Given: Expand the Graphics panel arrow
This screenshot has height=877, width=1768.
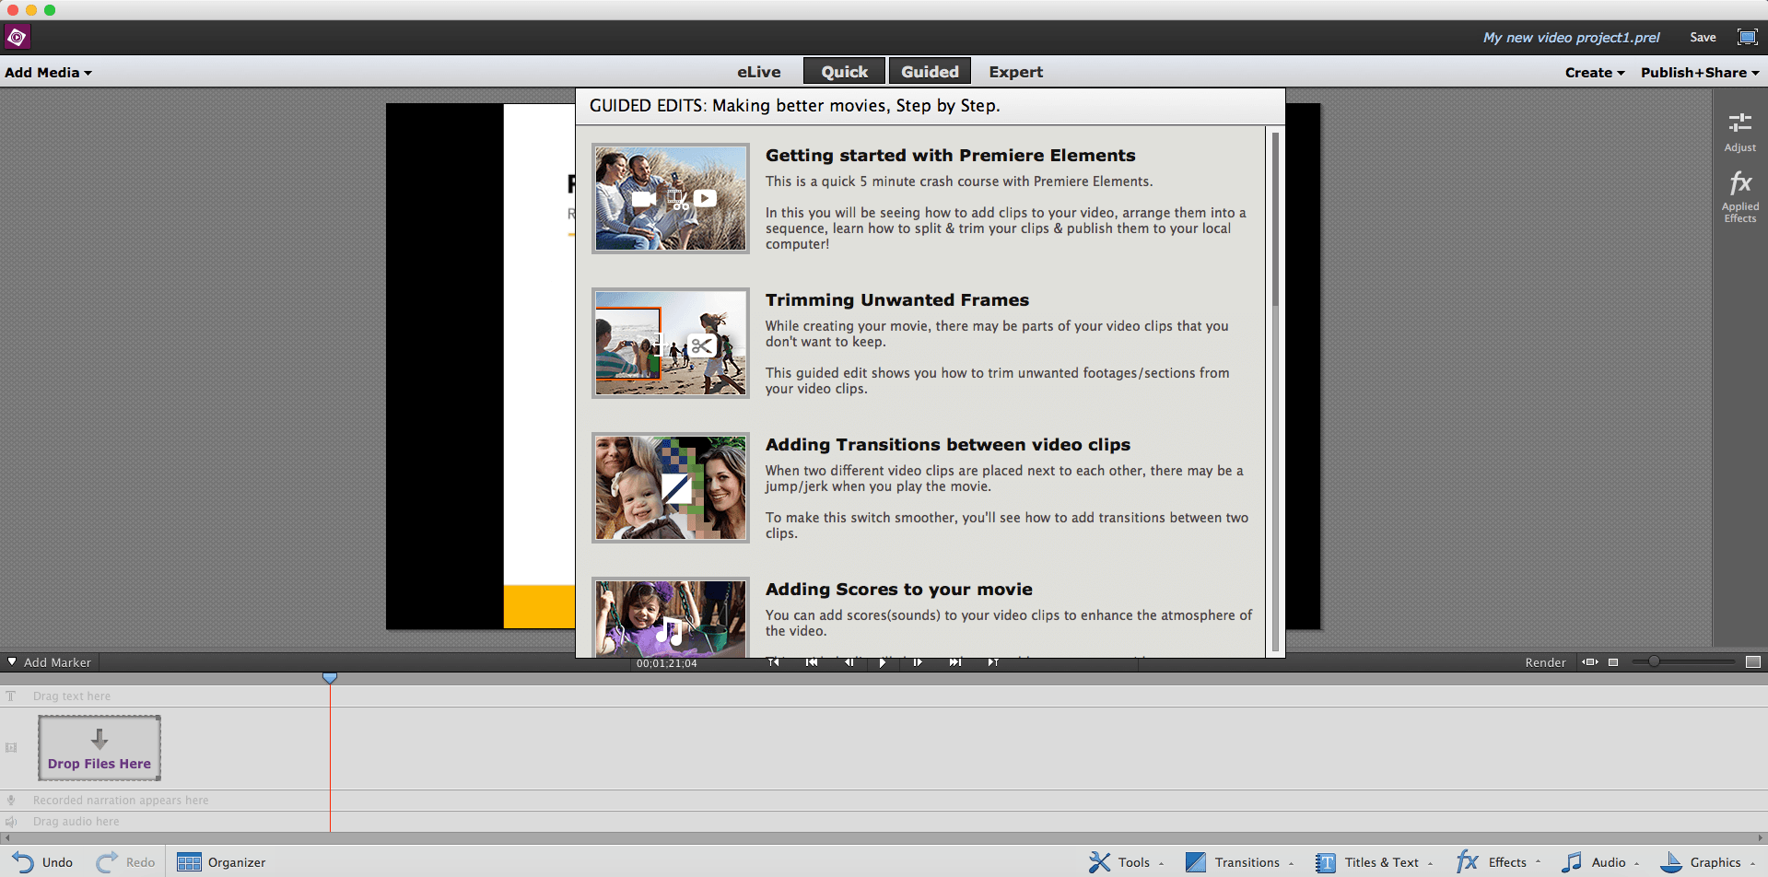Looking at the screenshot, I should (x=1752, y=863).
